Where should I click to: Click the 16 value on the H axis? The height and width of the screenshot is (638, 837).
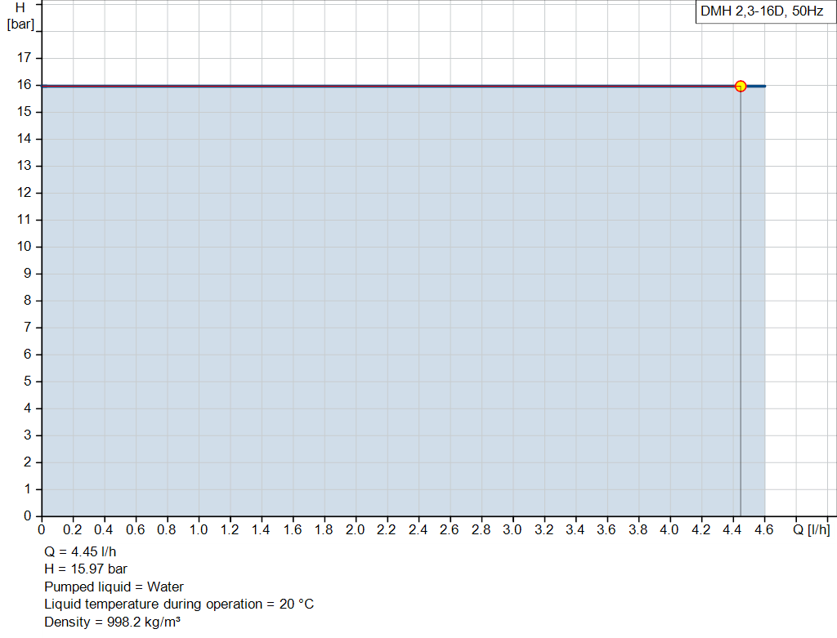point(24,84)
